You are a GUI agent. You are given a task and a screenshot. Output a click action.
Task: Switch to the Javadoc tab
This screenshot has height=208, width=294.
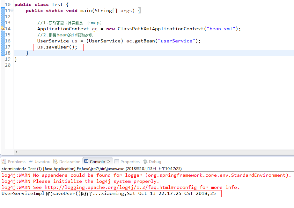(39, 161)
